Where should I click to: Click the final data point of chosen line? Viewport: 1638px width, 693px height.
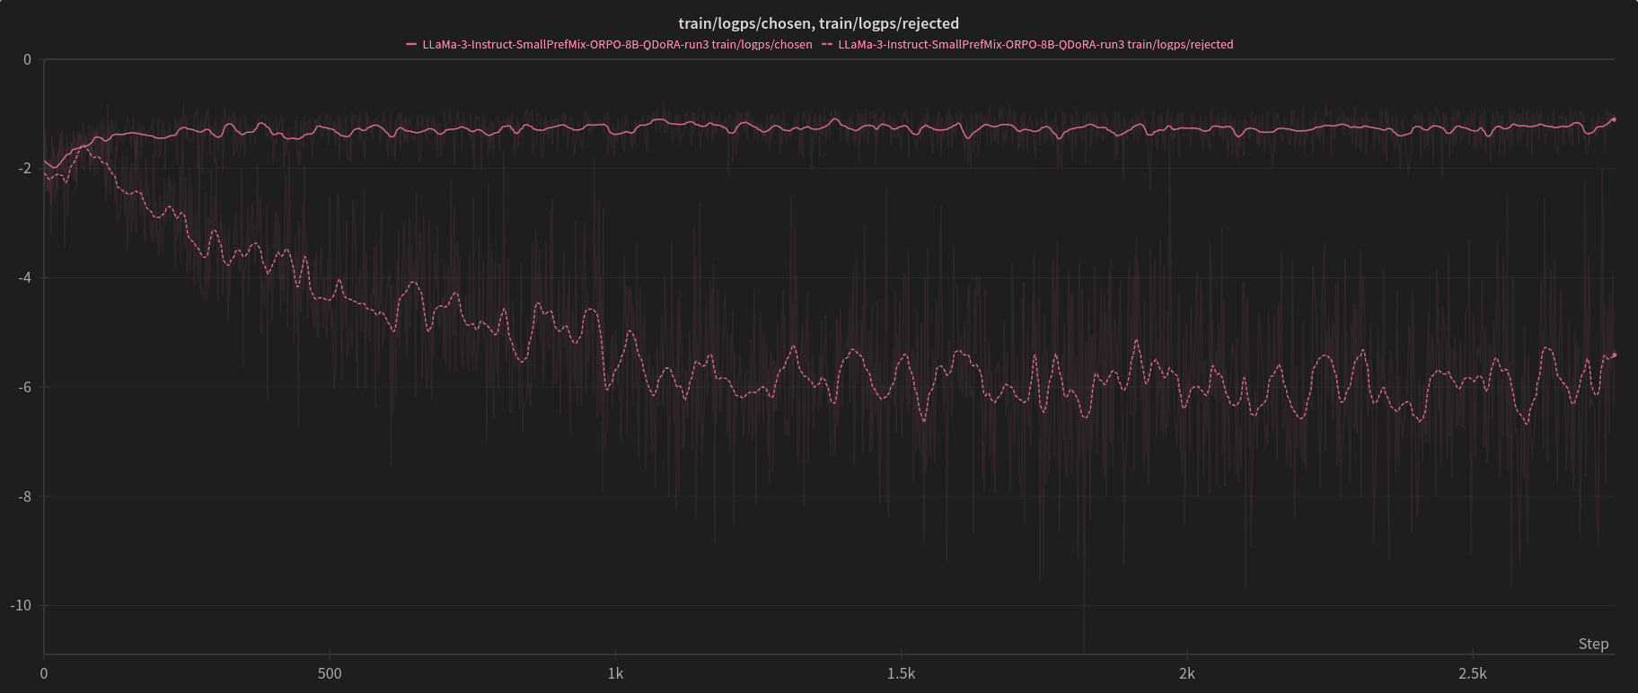coord(1614,119)
